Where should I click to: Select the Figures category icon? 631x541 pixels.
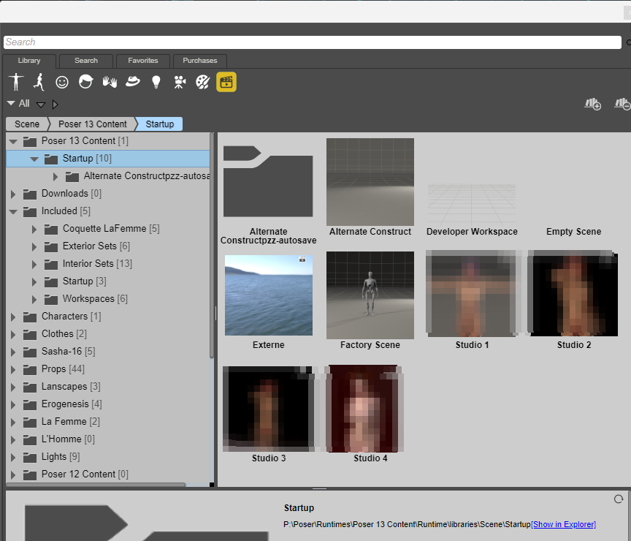point(15,82)
